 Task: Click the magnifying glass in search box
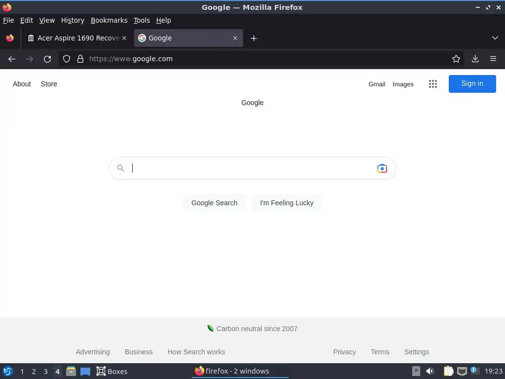tap(120, 168)
